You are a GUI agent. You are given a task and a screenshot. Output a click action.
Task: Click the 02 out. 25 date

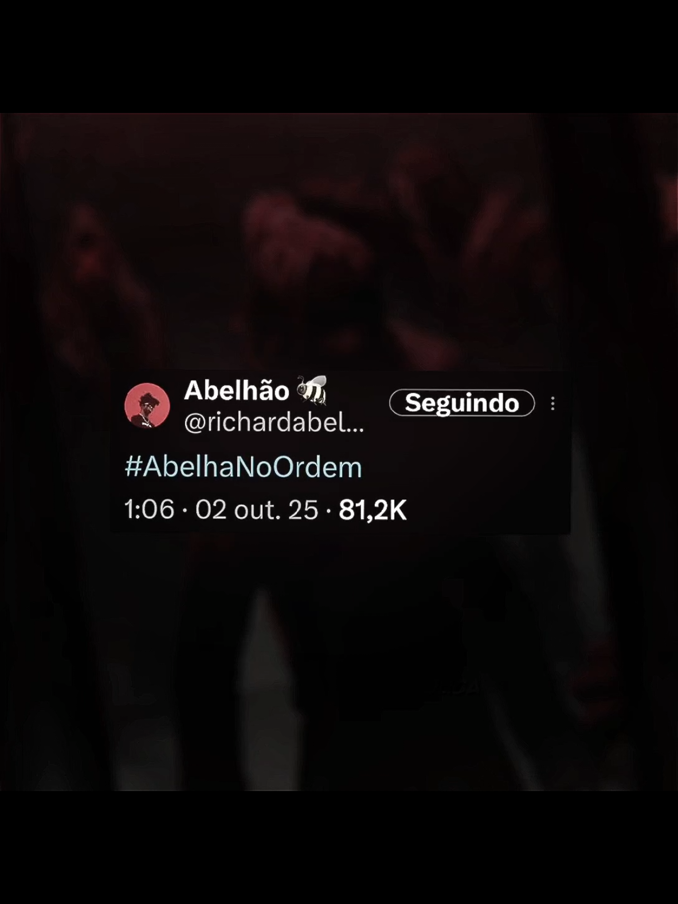pos(257,509)
